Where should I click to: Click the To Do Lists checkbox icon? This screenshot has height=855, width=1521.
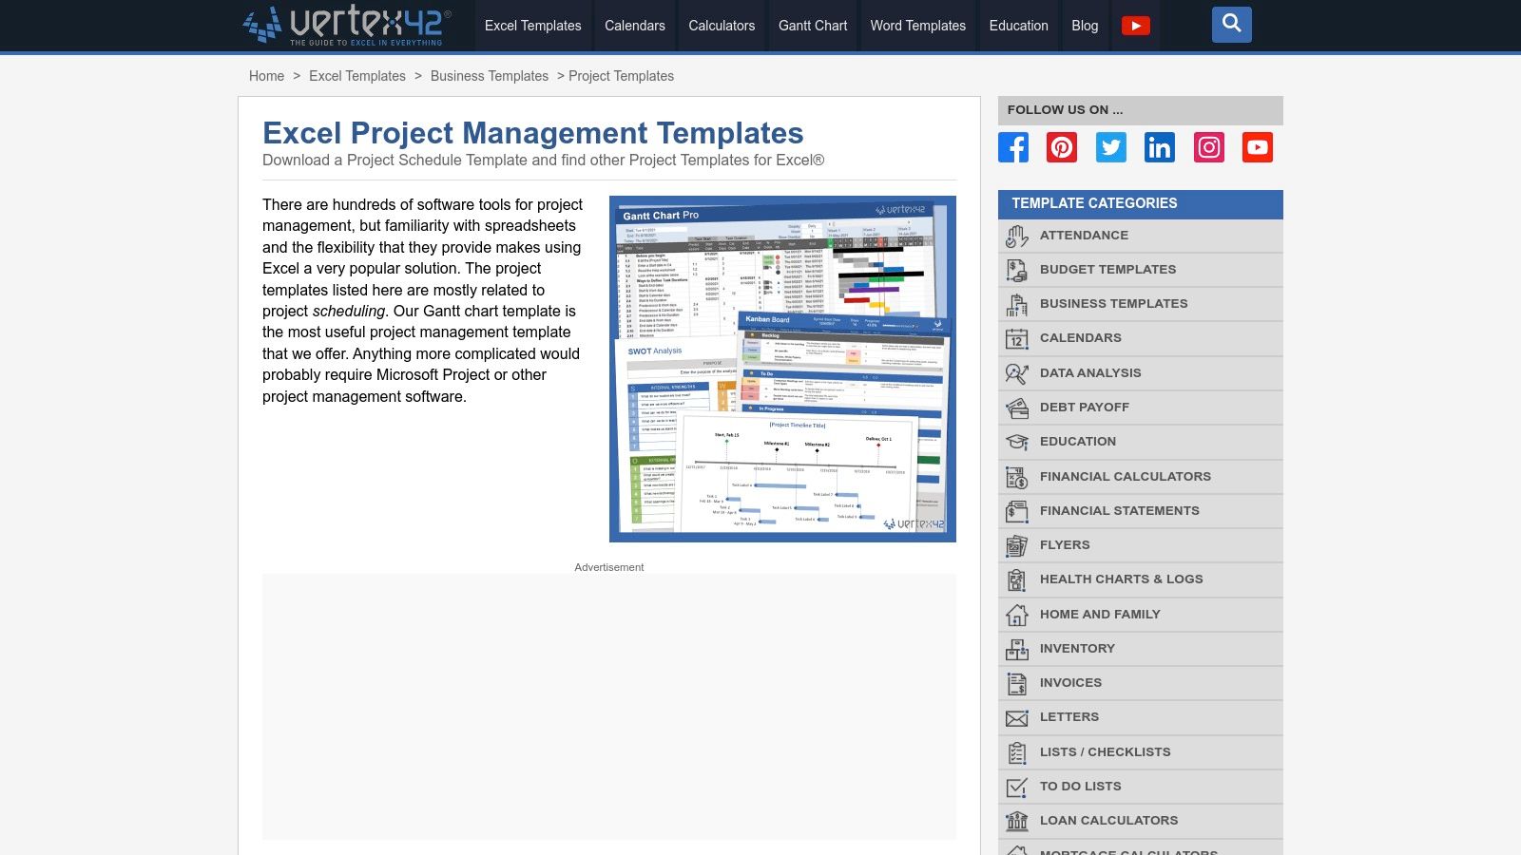click(1017, 787)
